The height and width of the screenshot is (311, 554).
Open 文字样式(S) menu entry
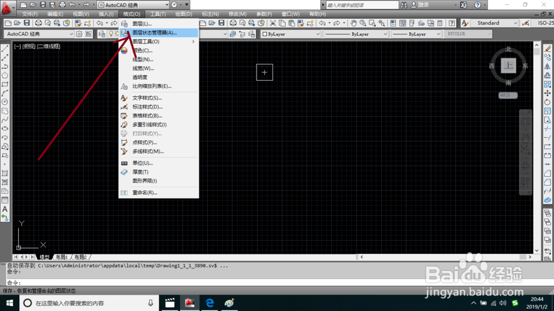[158, 98]
